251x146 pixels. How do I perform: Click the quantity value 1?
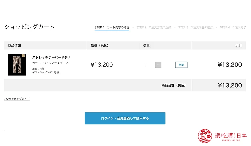(145, 65)
